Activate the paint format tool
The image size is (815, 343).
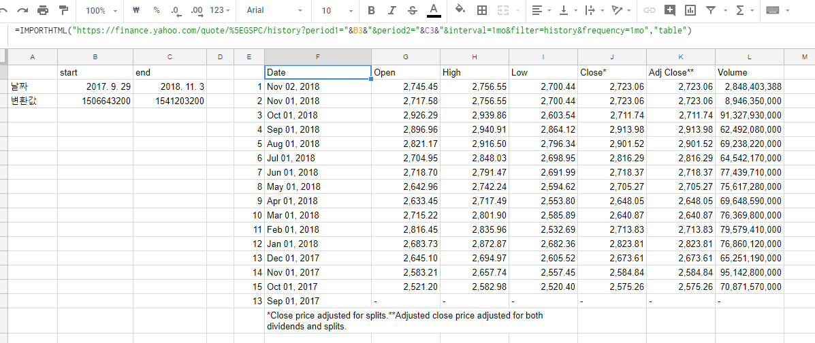(63, 10)
